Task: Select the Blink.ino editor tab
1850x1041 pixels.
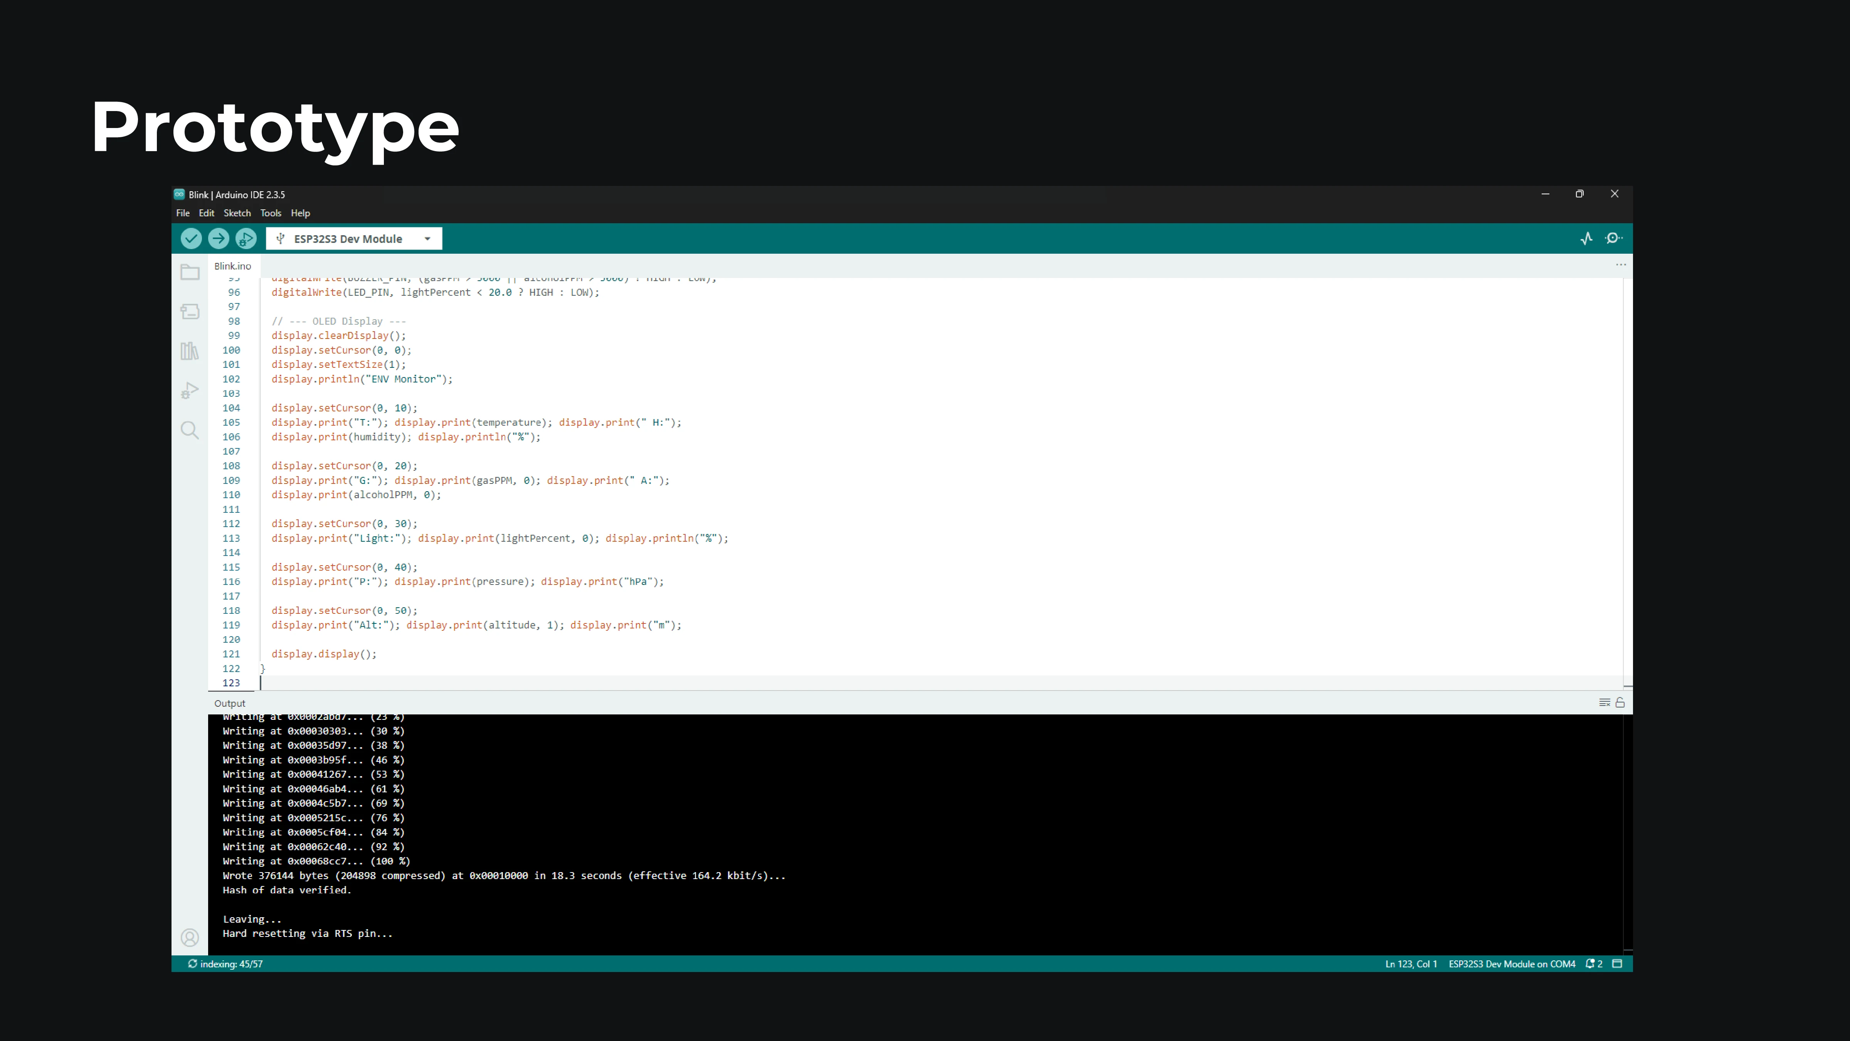Action: pos(233,266)
